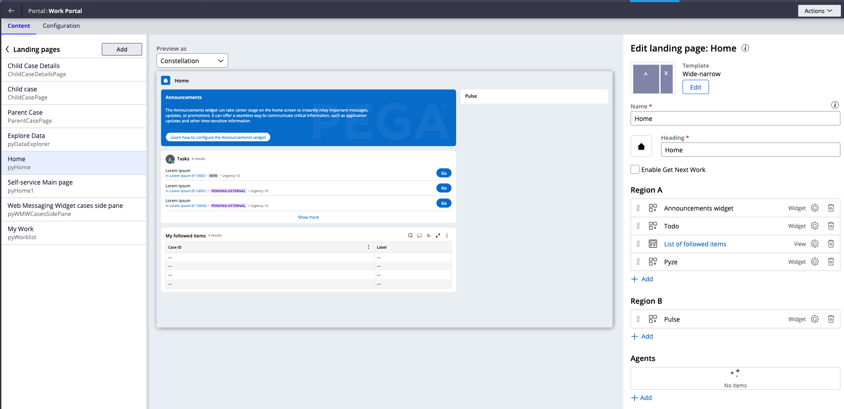844x409 pixels.
Task: Click into the Name input field
Action: click(x=735, y=119)
